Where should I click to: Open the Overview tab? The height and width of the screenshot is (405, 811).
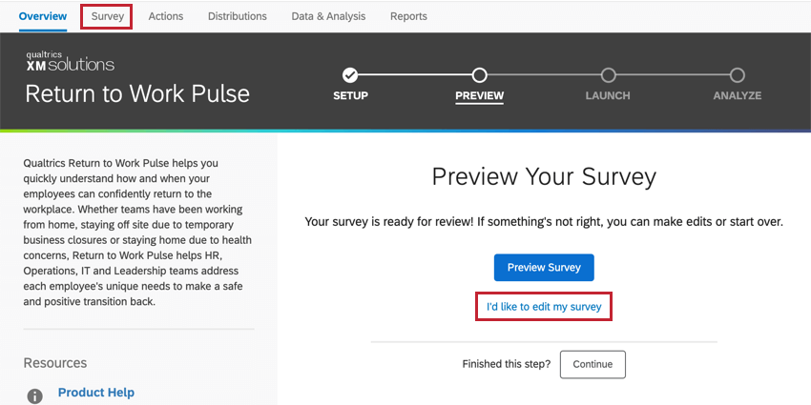[43, 16]
